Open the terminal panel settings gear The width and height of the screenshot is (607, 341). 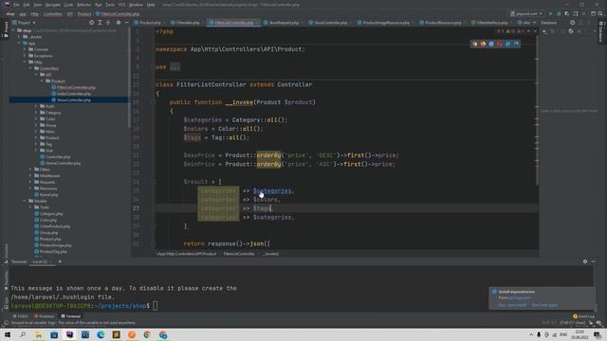click(585, 261)
